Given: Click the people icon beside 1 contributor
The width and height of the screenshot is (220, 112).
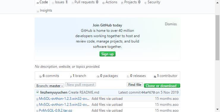Looking at the screenshot, I should click(155, 76).
